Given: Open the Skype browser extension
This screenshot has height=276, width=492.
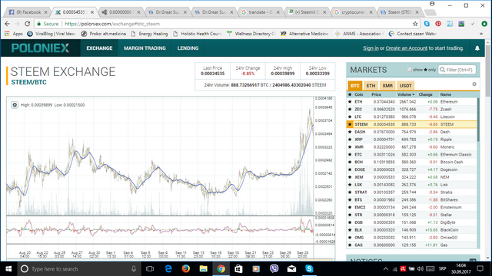Looking at the screenshot, I should click(427, 24).
